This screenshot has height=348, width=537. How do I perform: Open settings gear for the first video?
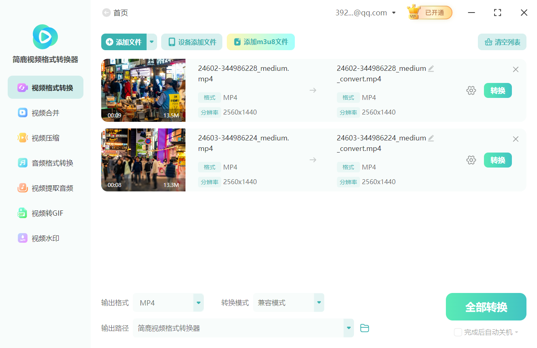[x=471, y=90]
